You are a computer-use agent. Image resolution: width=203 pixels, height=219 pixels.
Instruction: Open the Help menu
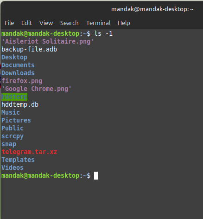pyautogui.click(x=124, y=23)
